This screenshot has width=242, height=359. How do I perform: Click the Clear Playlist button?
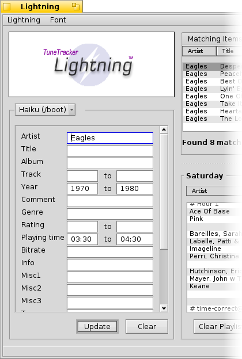[x=218, y=326]
